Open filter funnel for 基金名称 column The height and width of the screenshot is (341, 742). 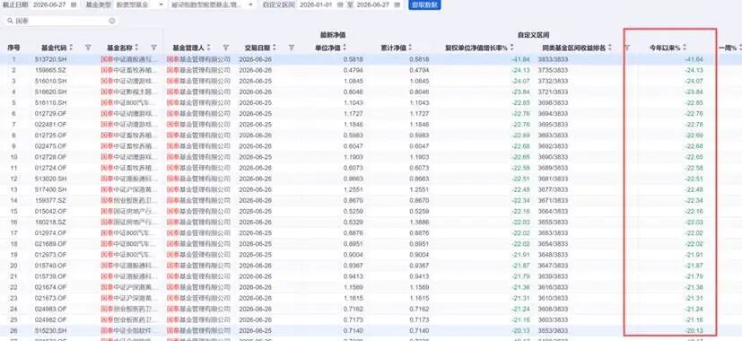tap(153, 48)
